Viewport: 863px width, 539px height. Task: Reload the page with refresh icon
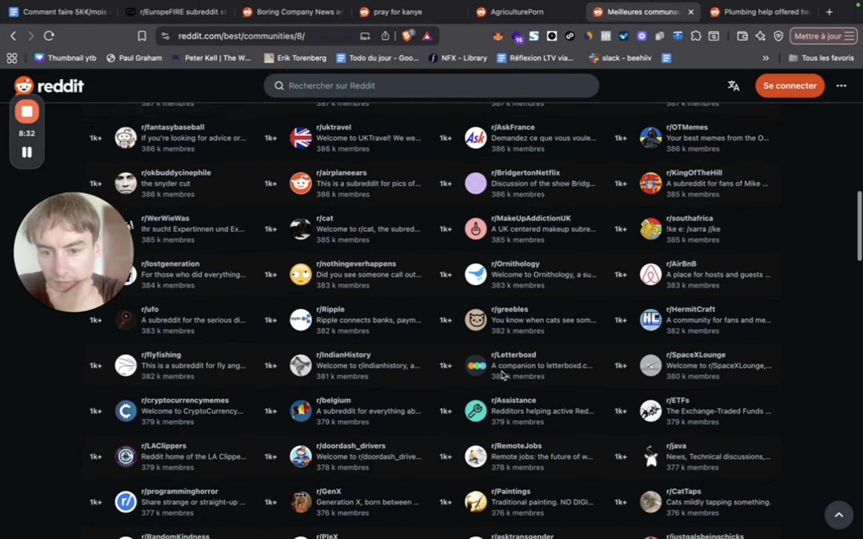tap(49, 36)
